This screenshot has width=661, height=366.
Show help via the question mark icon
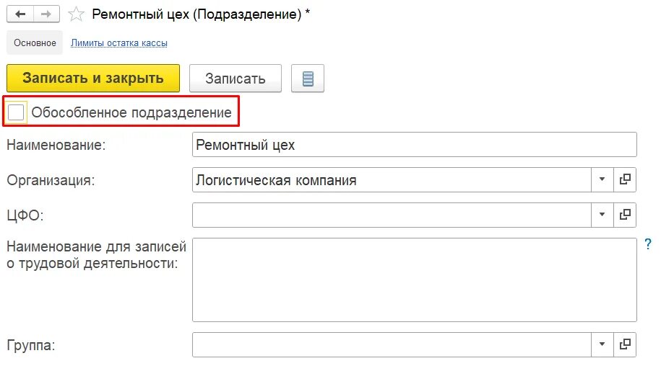point(648,244)
